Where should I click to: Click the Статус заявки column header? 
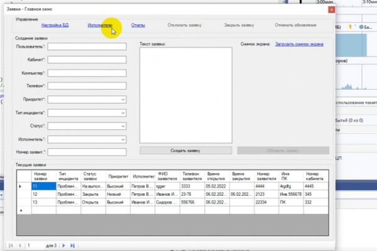93,176
